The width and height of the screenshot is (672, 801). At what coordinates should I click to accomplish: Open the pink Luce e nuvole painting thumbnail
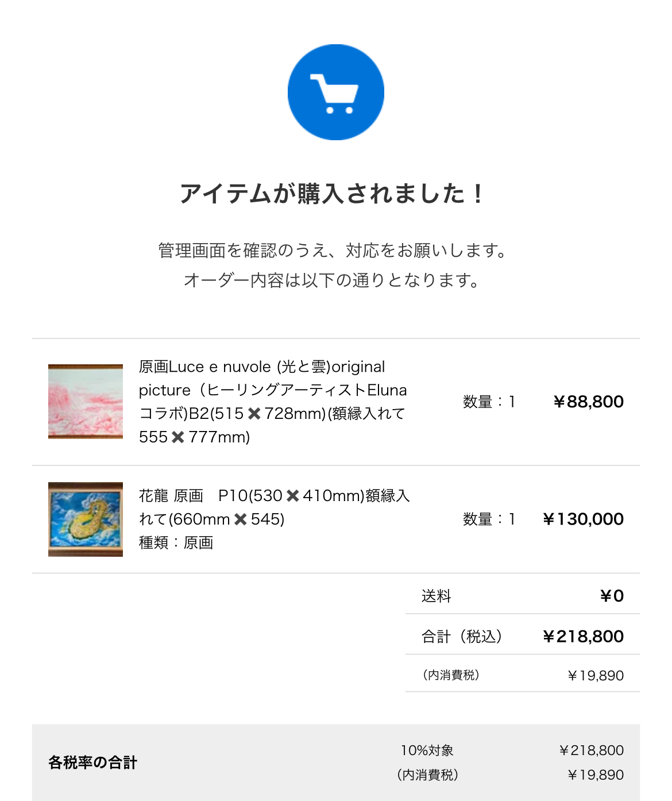[86, 402]
